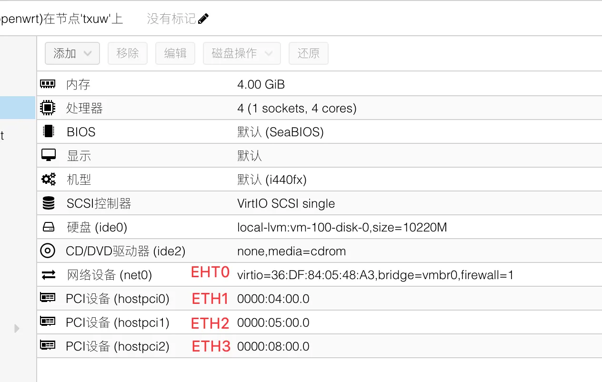Open the 添加 dropdown menu
The height and width of the screenshot is (382, 602).
[72, 53]
